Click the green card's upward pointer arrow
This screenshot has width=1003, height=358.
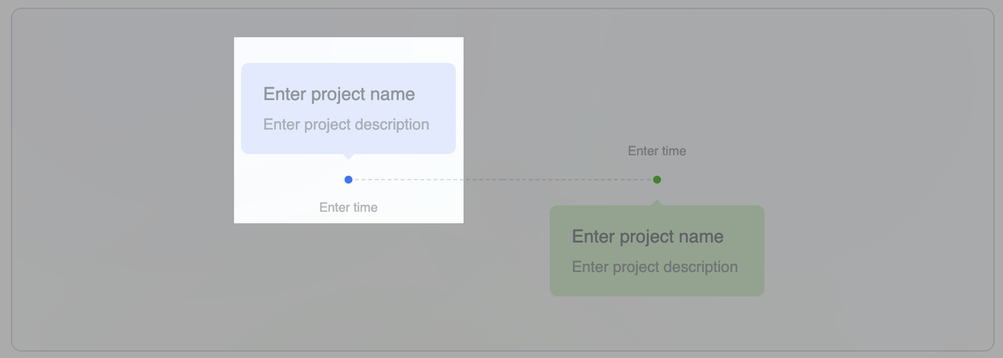click(657, 203)
